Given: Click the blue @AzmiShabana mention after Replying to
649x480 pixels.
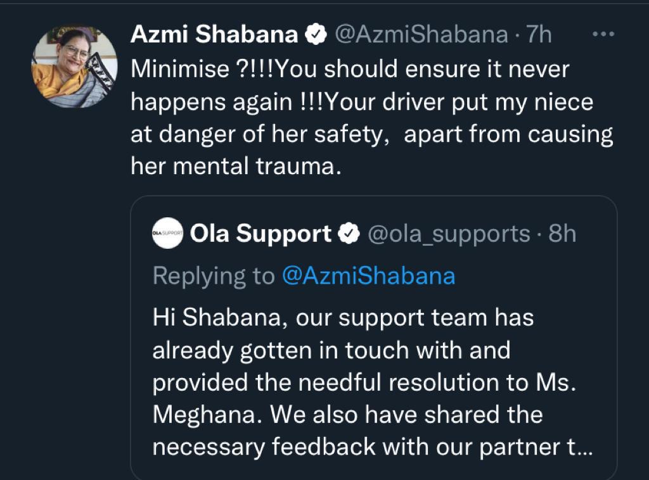Looking at the screenshot, I should (368, 276).
